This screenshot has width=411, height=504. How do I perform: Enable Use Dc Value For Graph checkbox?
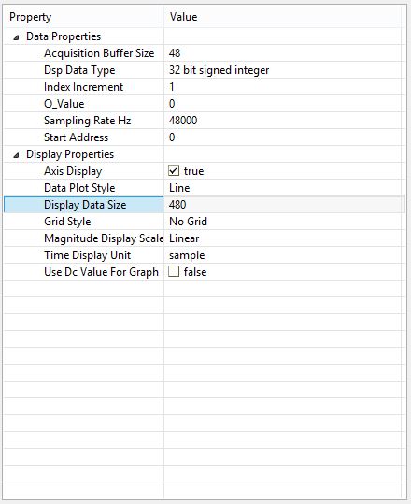174,271
